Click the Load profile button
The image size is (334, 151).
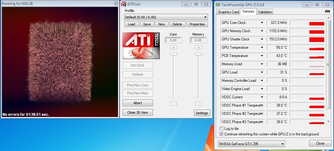[132, 24]
